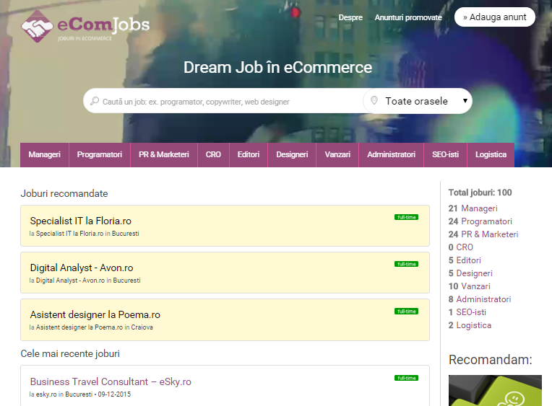
Task: Click the location pin icon
Action: pos(374,100)
